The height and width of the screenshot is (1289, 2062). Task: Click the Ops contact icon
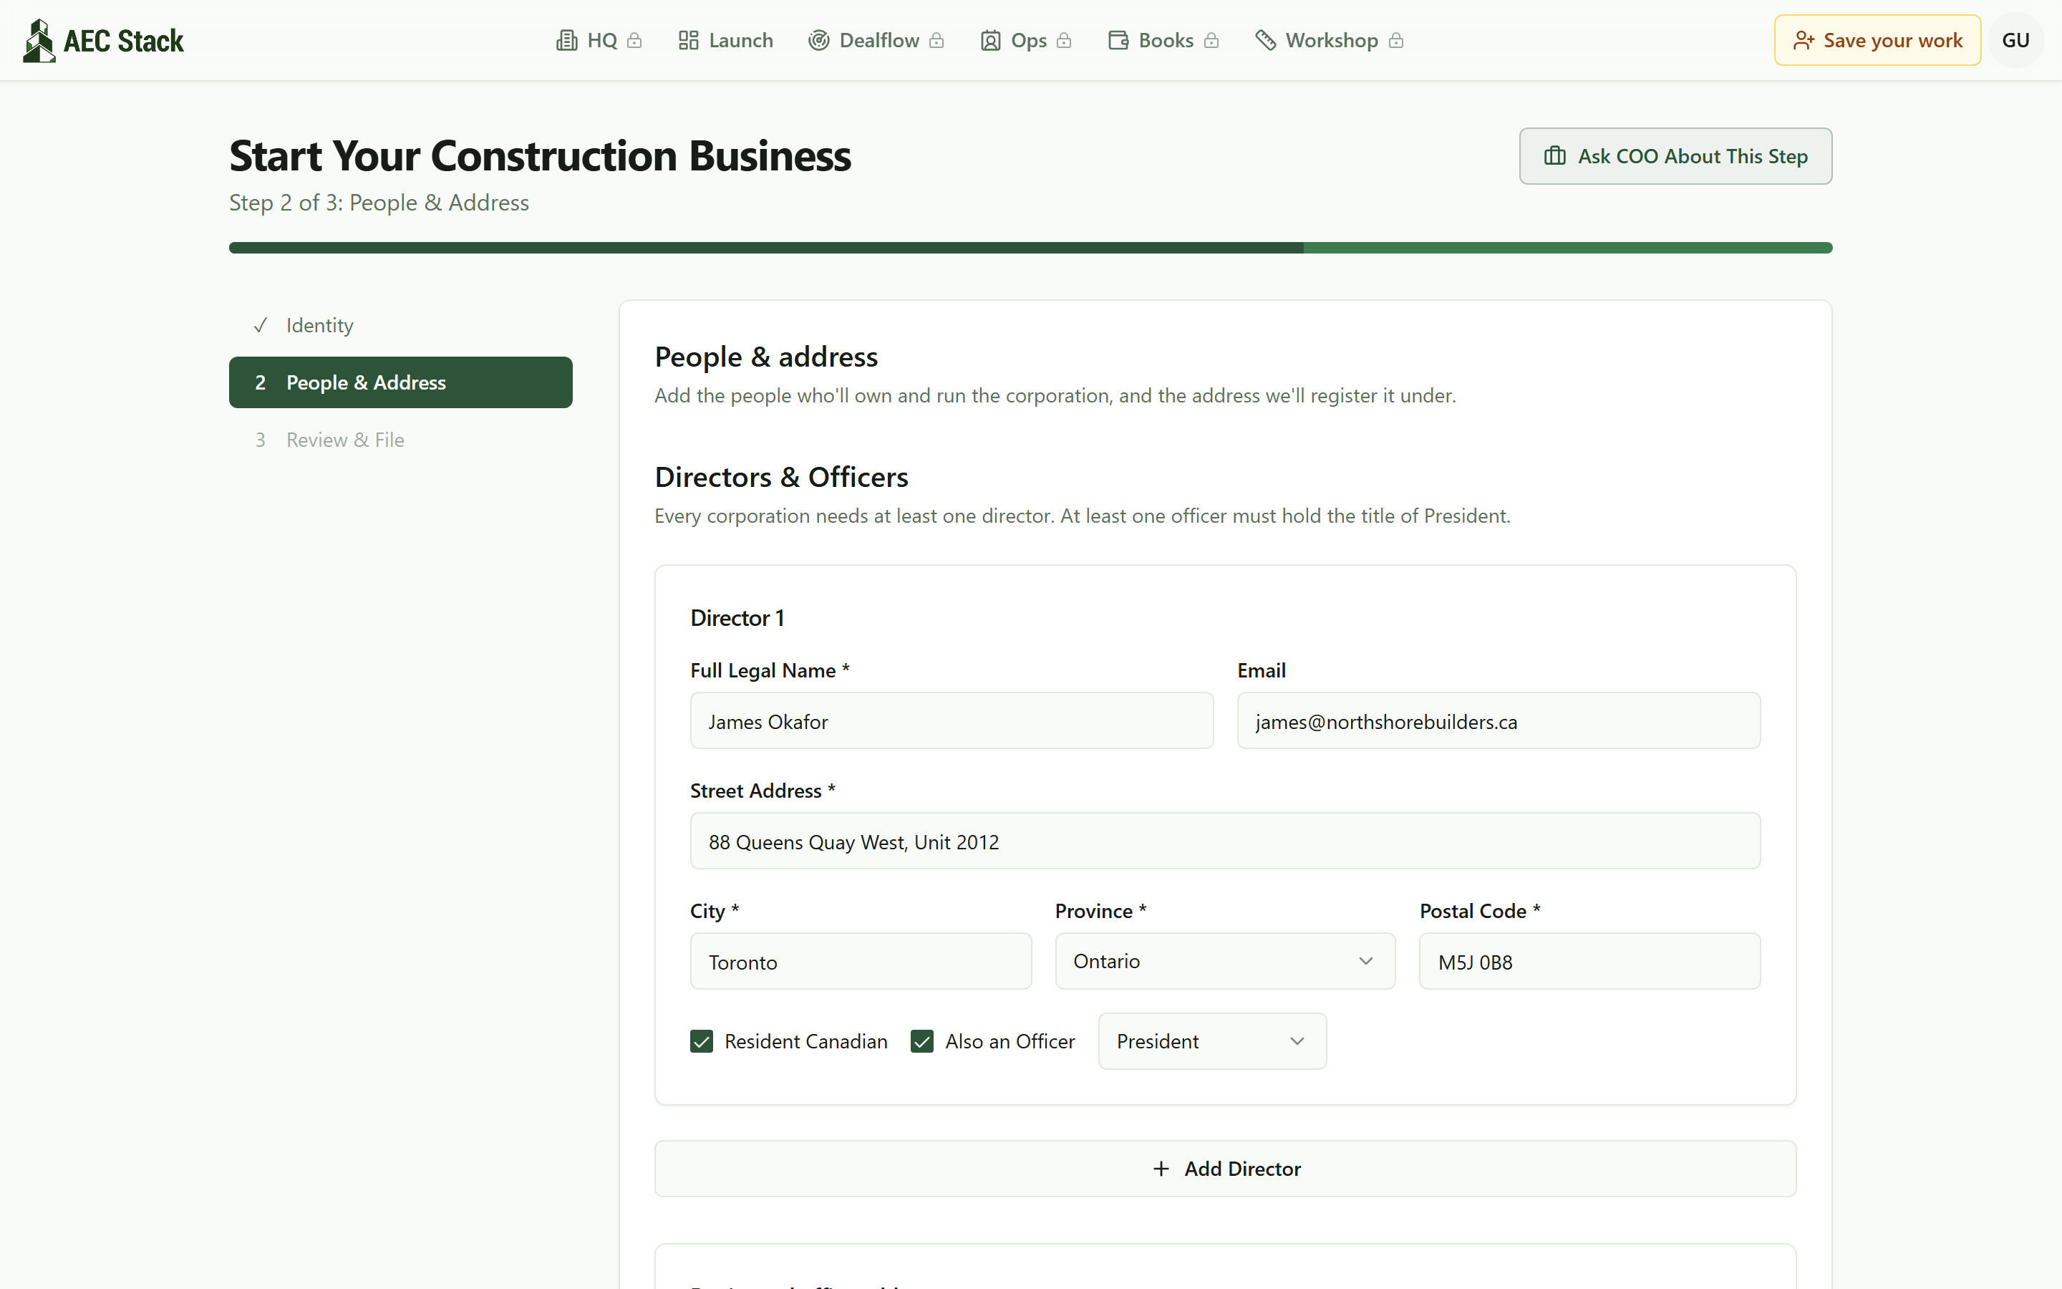990,40
